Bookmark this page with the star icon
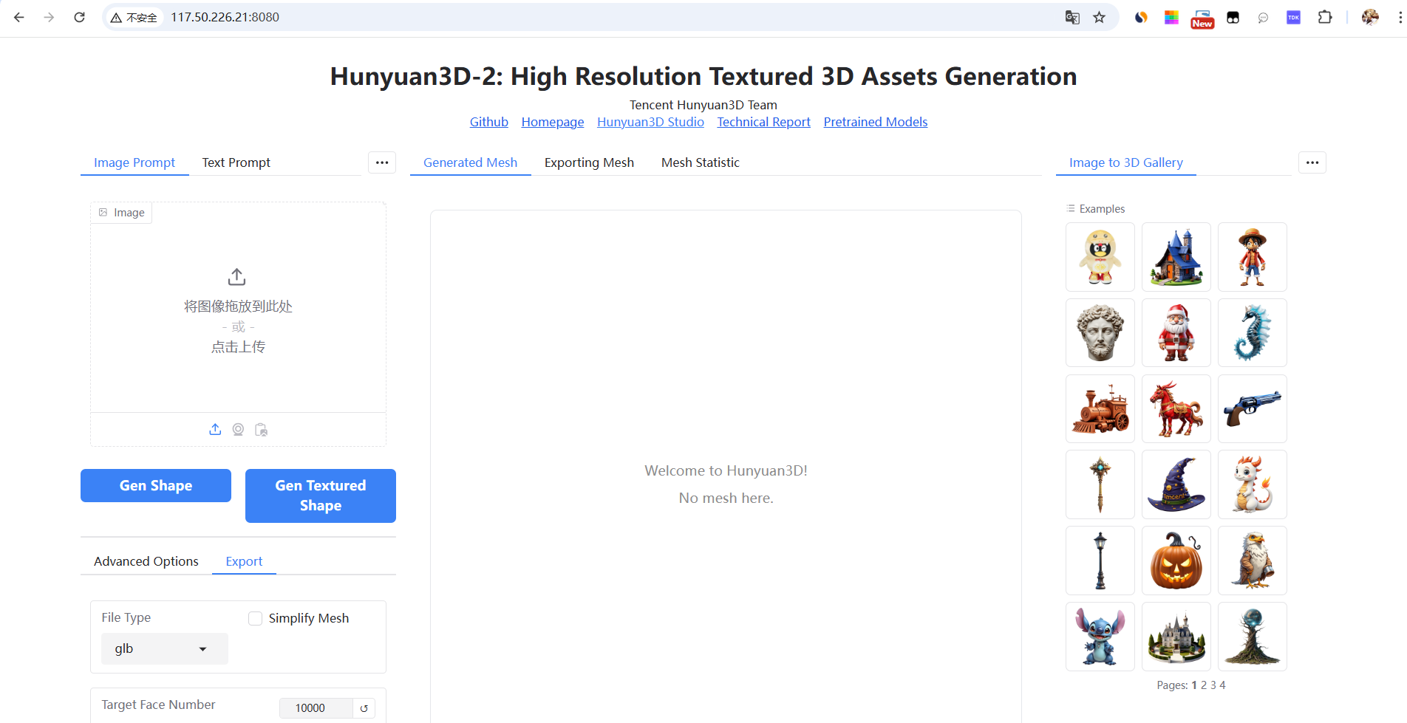This screenshot has width=1407, height=723. tap(1100, 17)
